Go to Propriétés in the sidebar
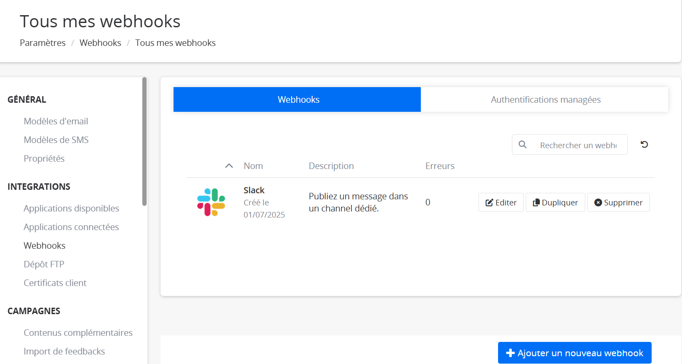682x364 pixels. [x=44, y=159]
